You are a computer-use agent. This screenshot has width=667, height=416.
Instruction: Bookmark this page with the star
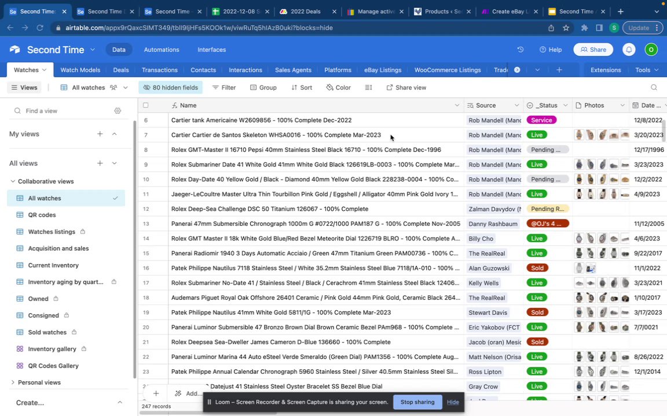click(x=566, y=28)
